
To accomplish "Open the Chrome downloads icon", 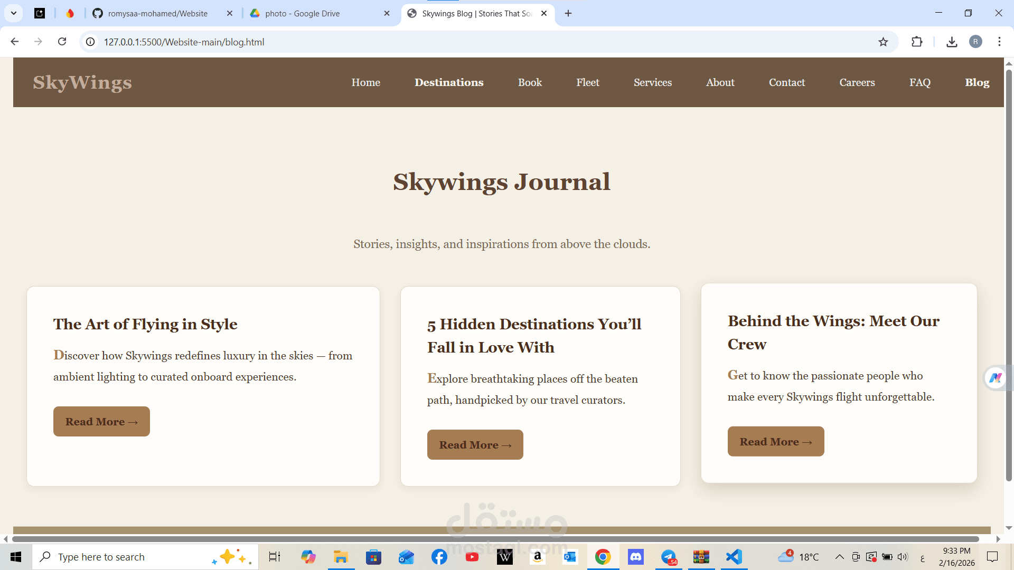I will tap(952, 42).
